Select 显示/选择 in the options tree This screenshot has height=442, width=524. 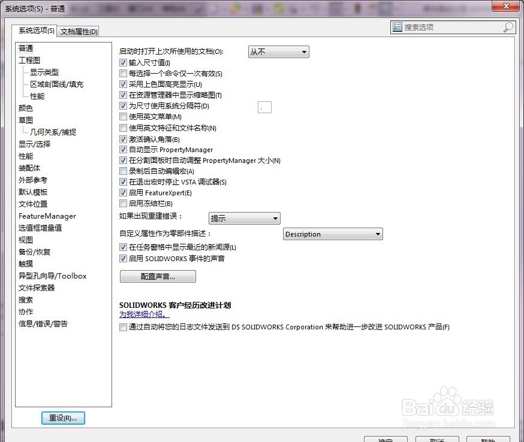click(x=34, y=144)
